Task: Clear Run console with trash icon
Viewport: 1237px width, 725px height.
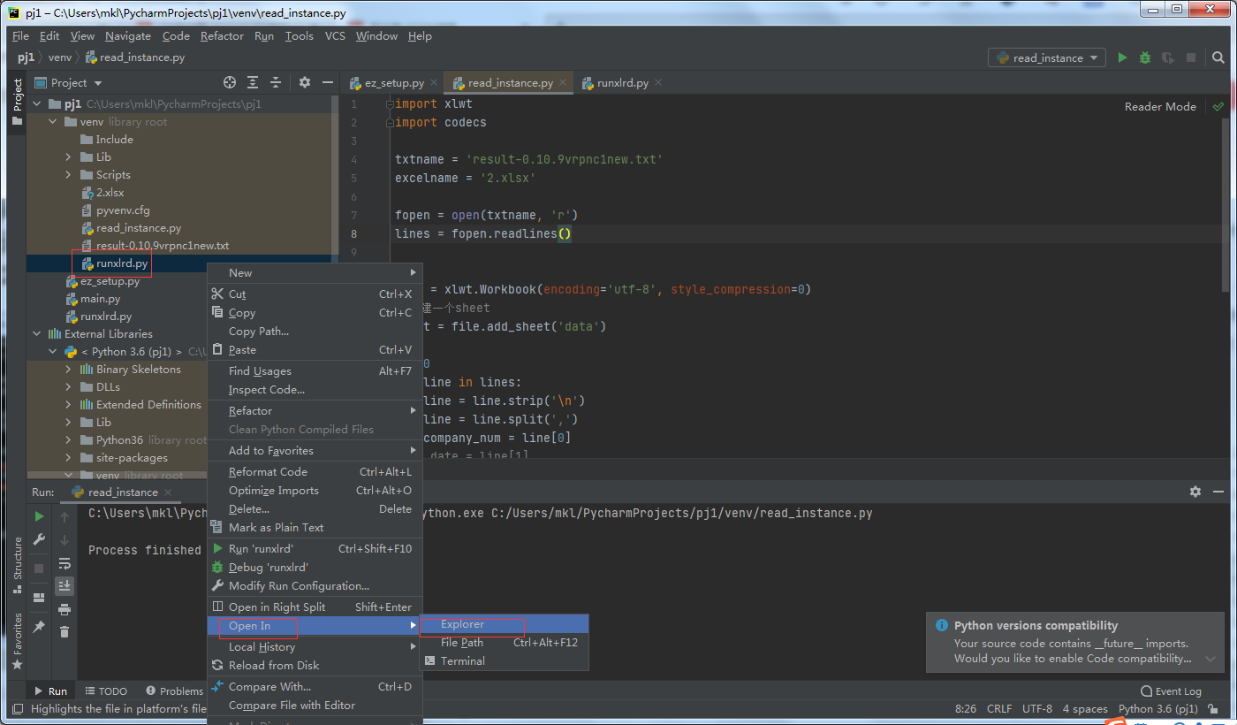Action: click(65, 631)
